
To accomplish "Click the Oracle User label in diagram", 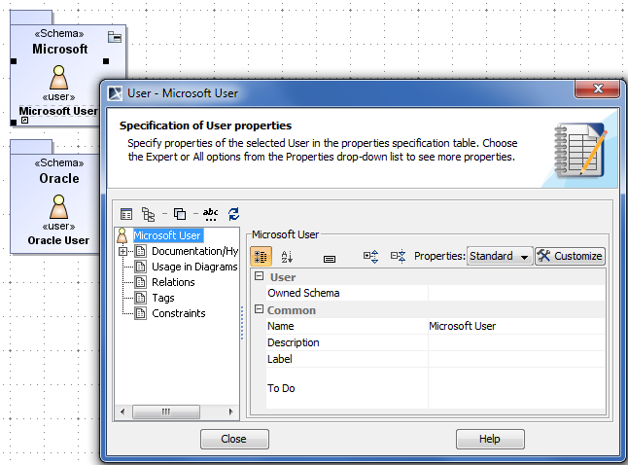I will point(58,240).
